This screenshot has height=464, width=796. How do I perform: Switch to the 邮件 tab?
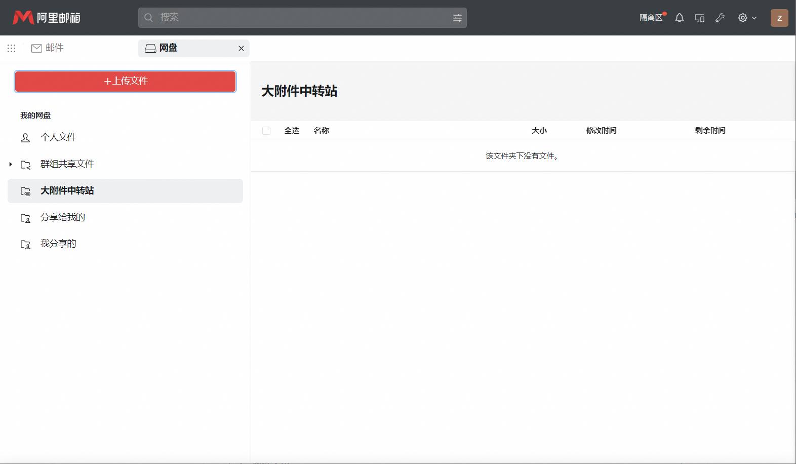(48, 48)
